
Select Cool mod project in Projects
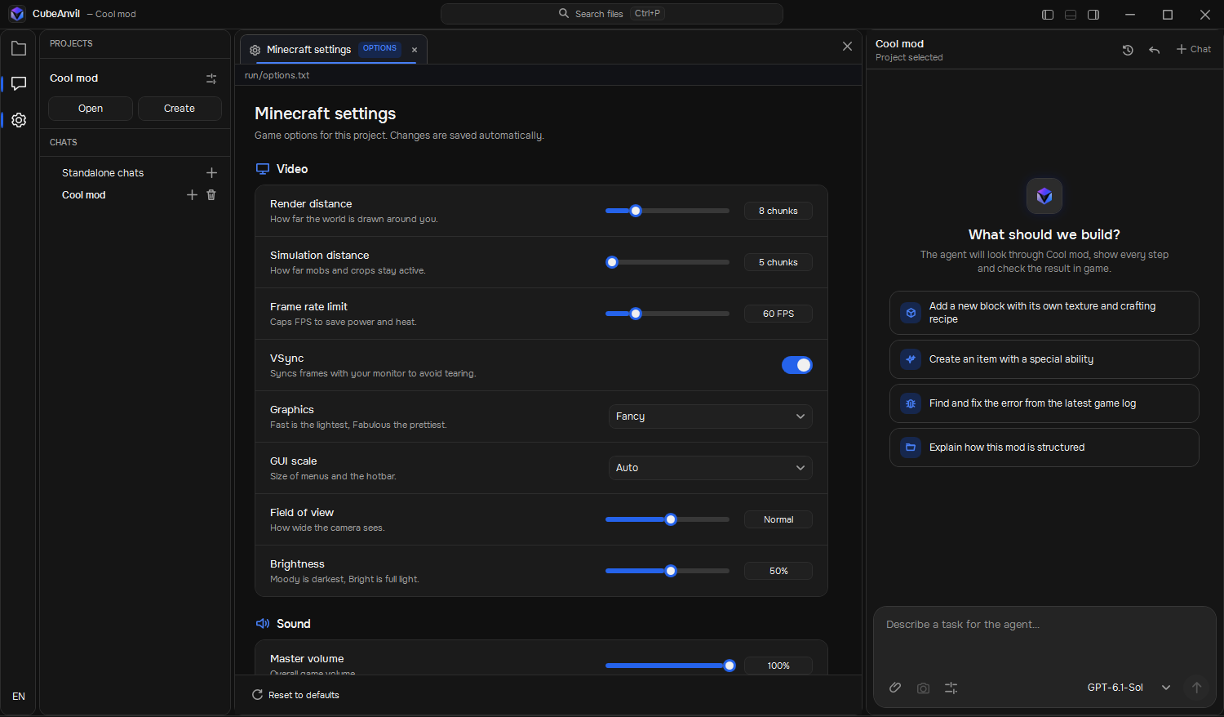tap(74, 78)
